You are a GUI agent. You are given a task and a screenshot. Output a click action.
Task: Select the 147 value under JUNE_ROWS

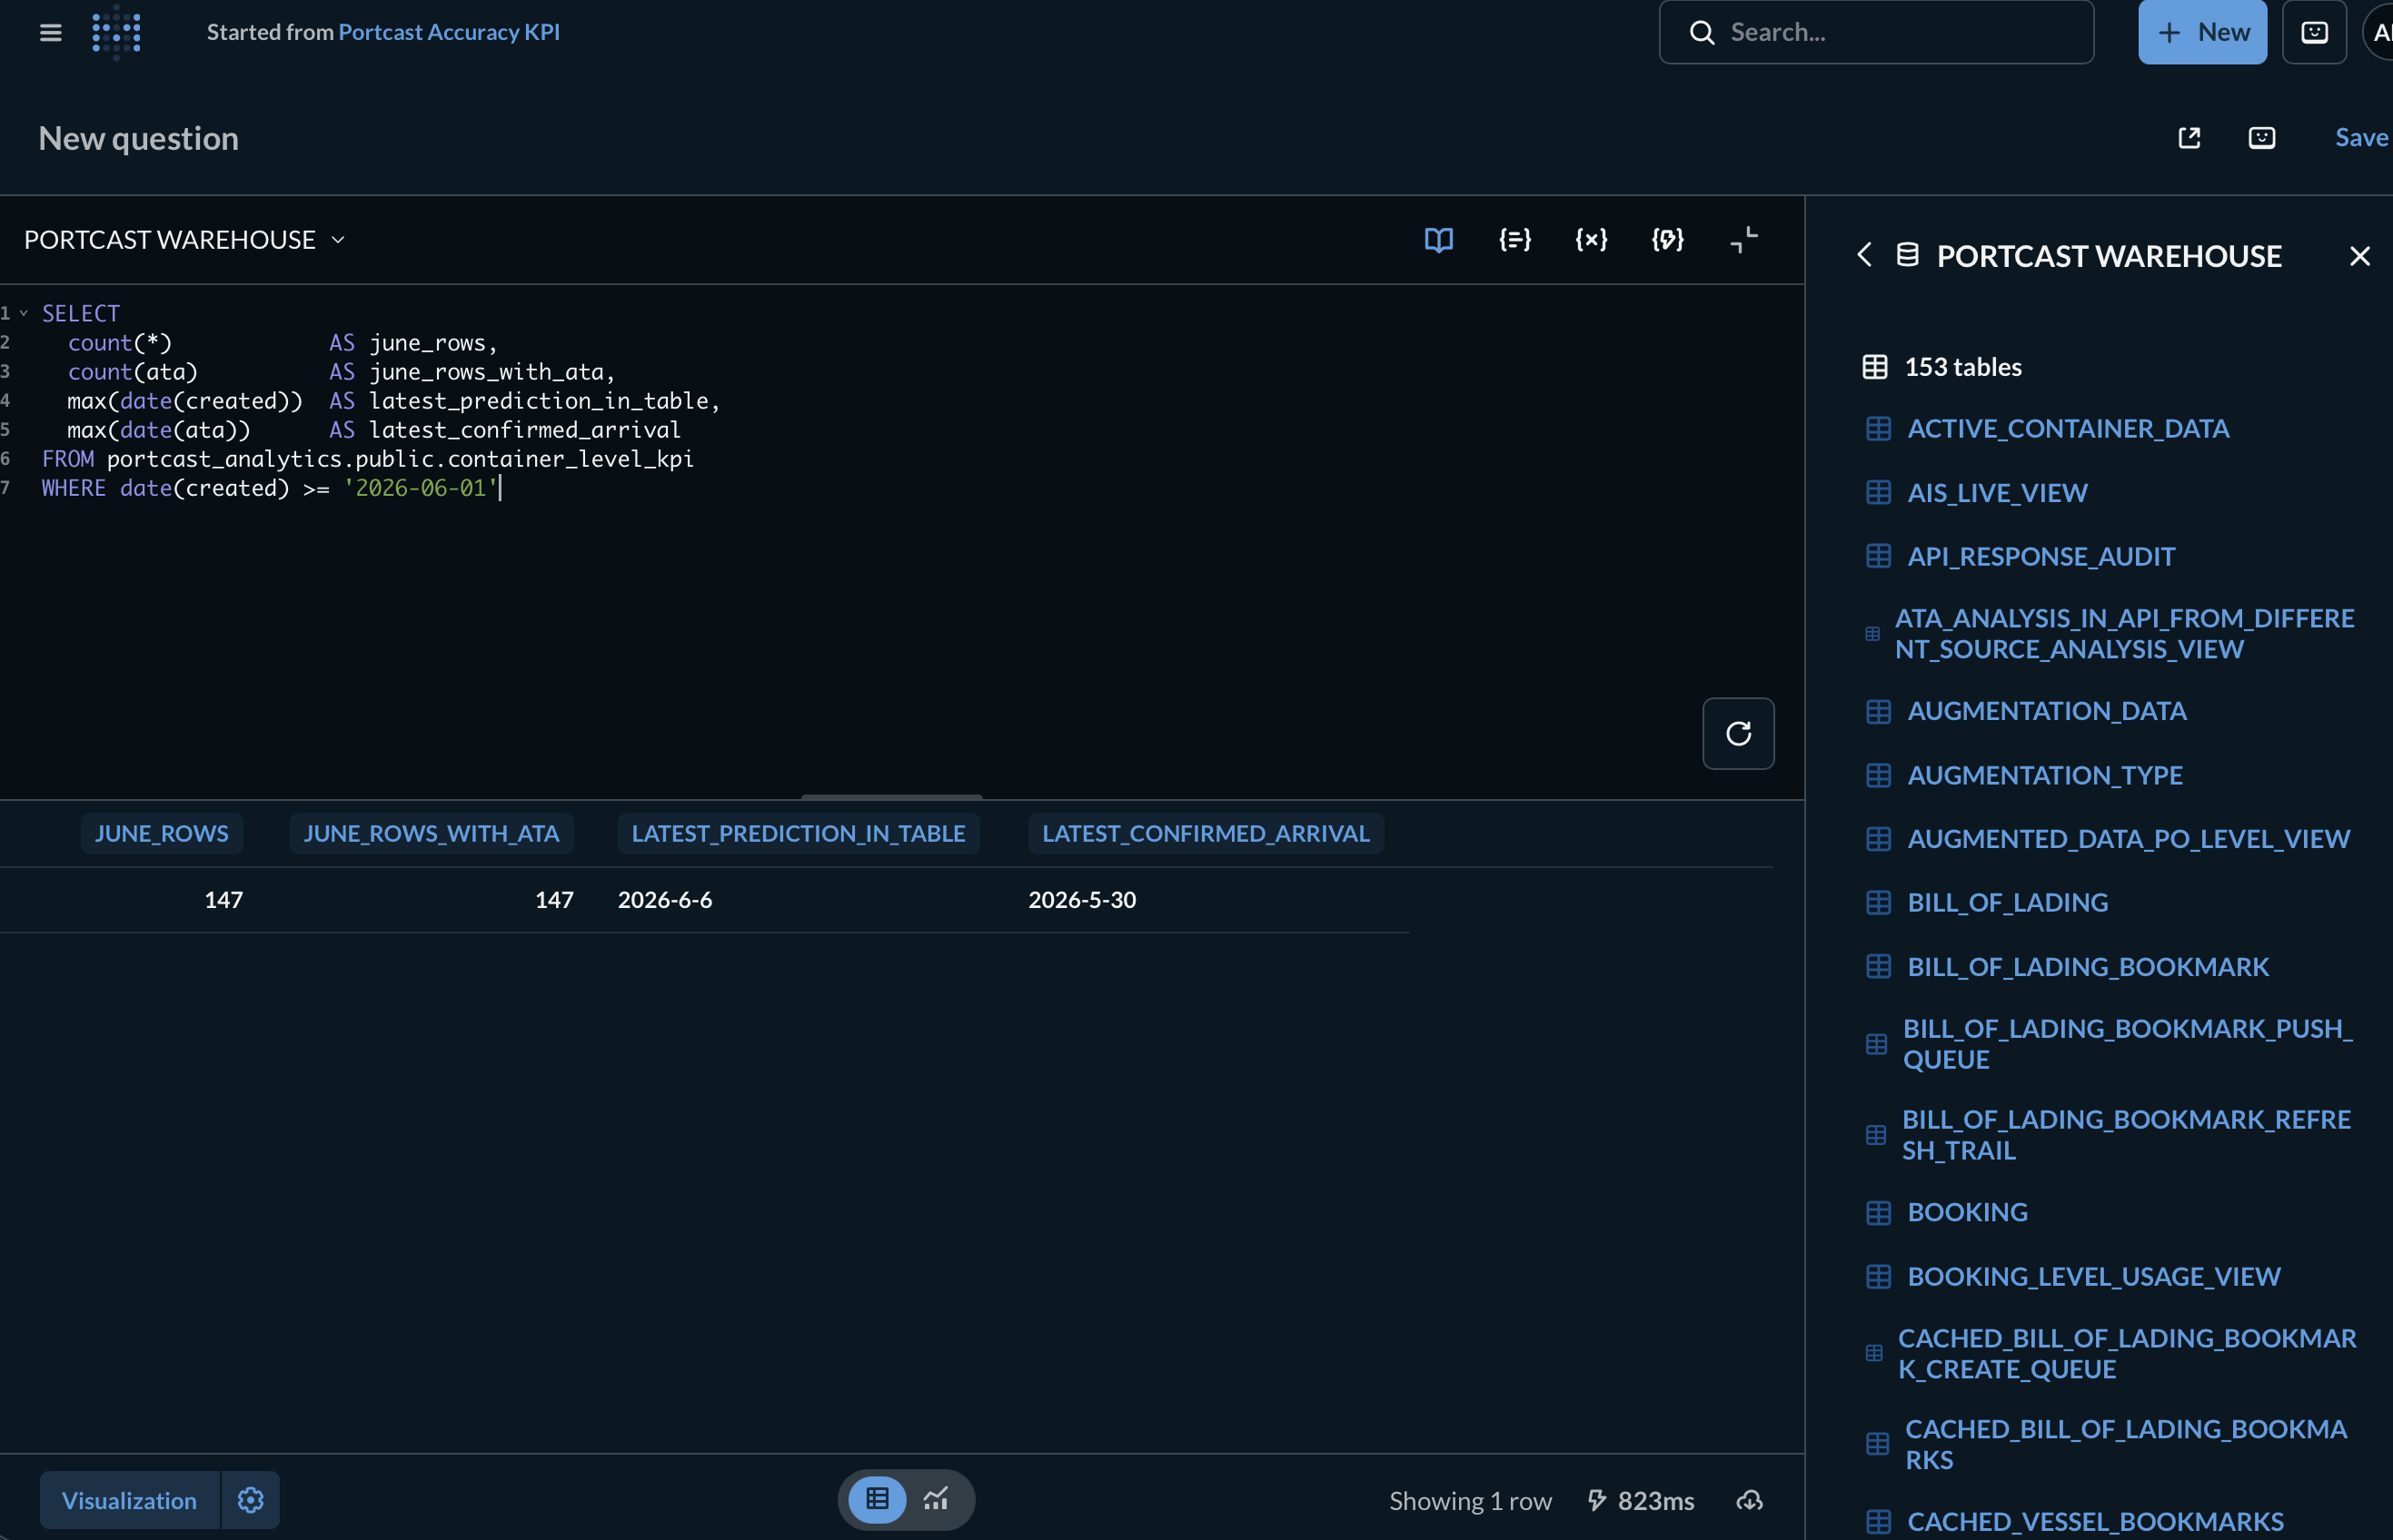[x=224, y=900]
